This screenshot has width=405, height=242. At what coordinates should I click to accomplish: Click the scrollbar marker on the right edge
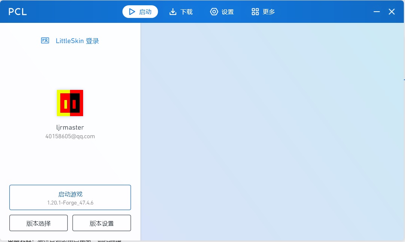[404, 80]
